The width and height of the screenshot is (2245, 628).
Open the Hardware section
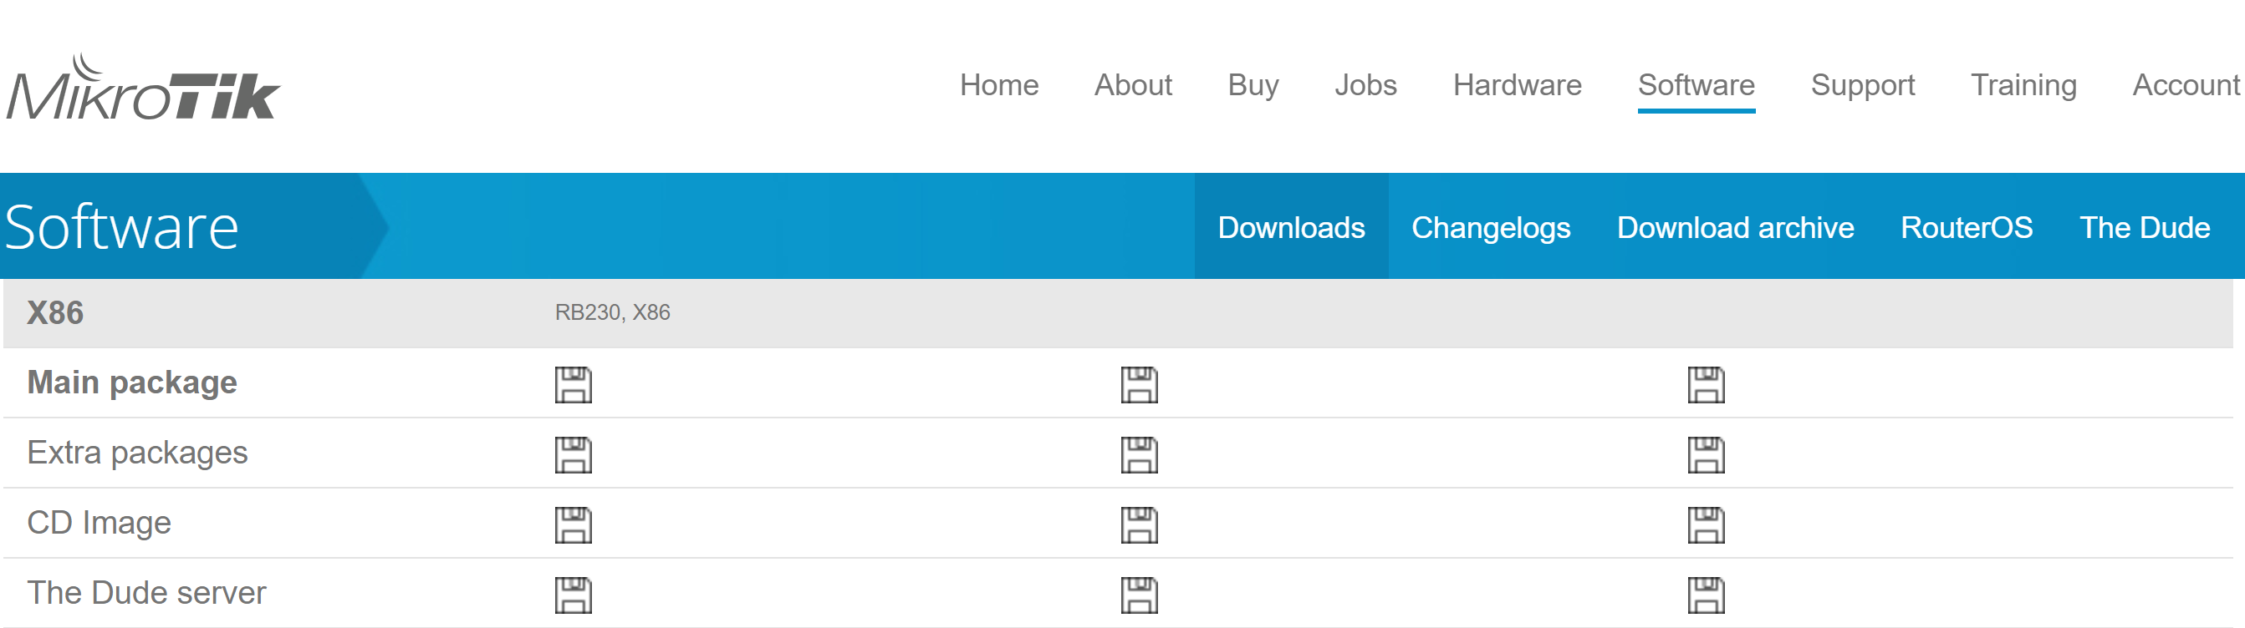click(x=1518, y=84)
